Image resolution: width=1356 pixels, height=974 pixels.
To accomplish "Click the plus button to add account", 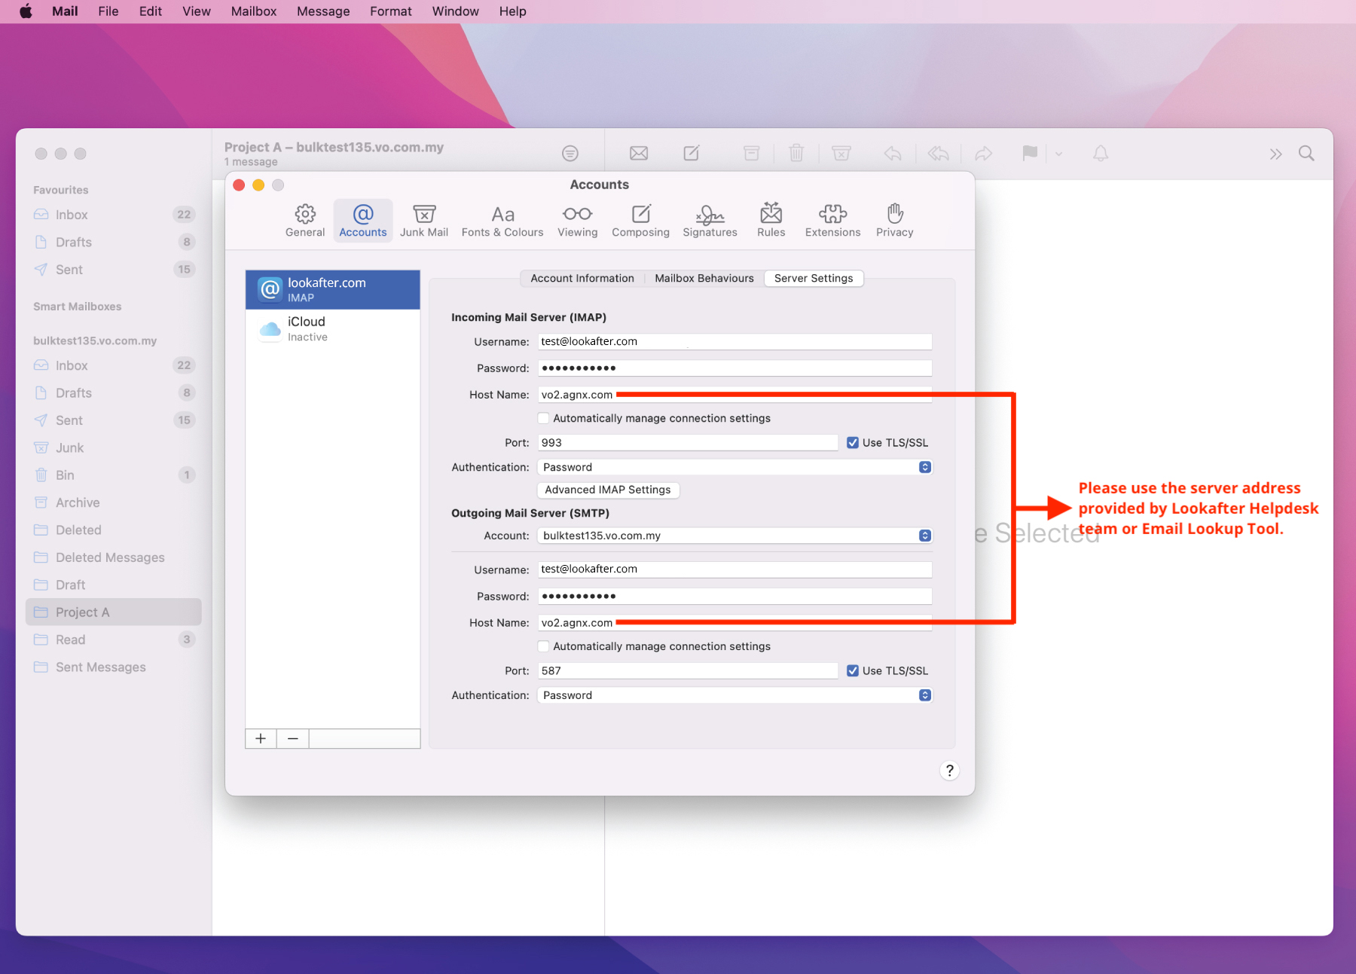I will [x=261, y=739].
